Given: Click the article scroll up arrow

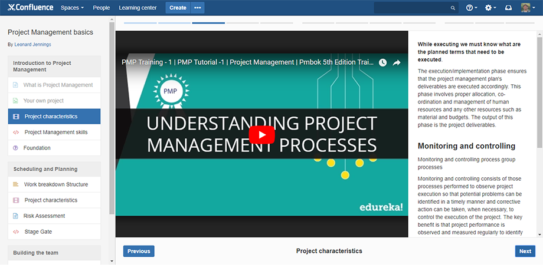Looking at the screenshot, I should pos(539,34).
